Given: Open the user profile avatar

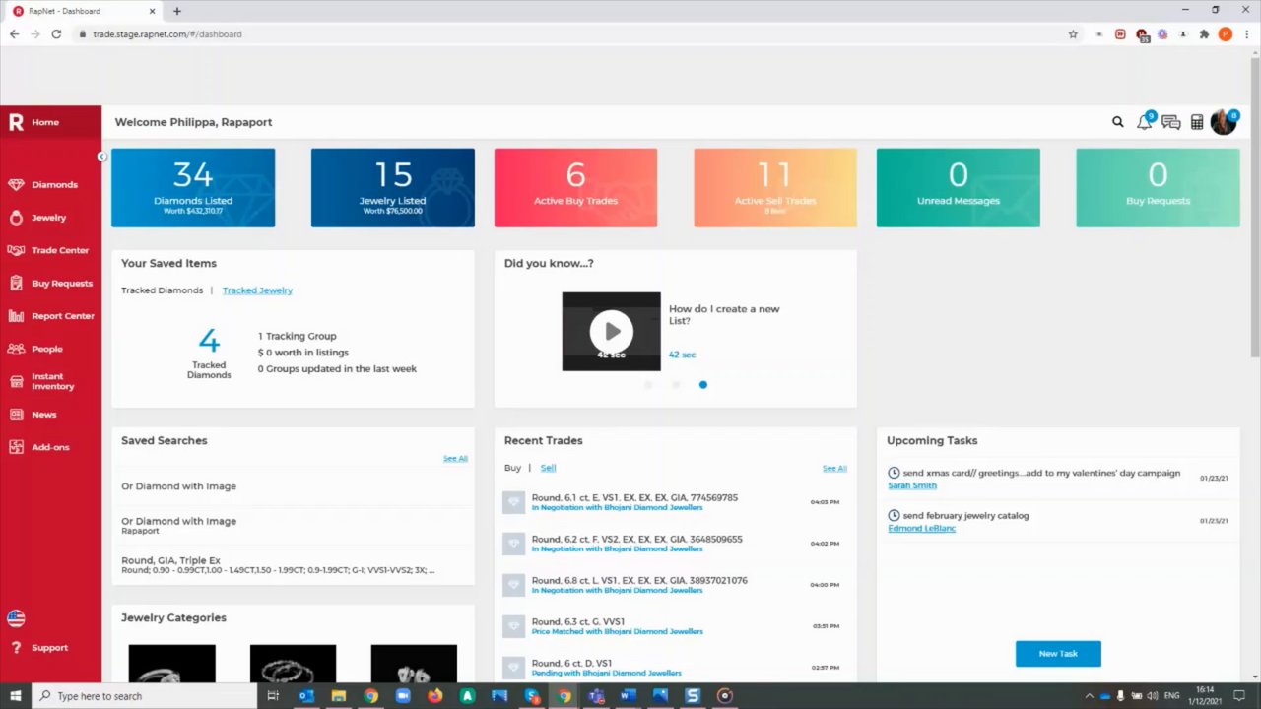Looking at the screenshot, I should [1223, 122].
